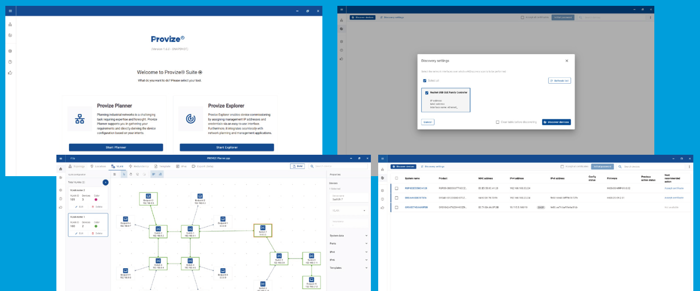
Task: Expand IPv6 section in Properties panel
Action: tap(349, 260)
